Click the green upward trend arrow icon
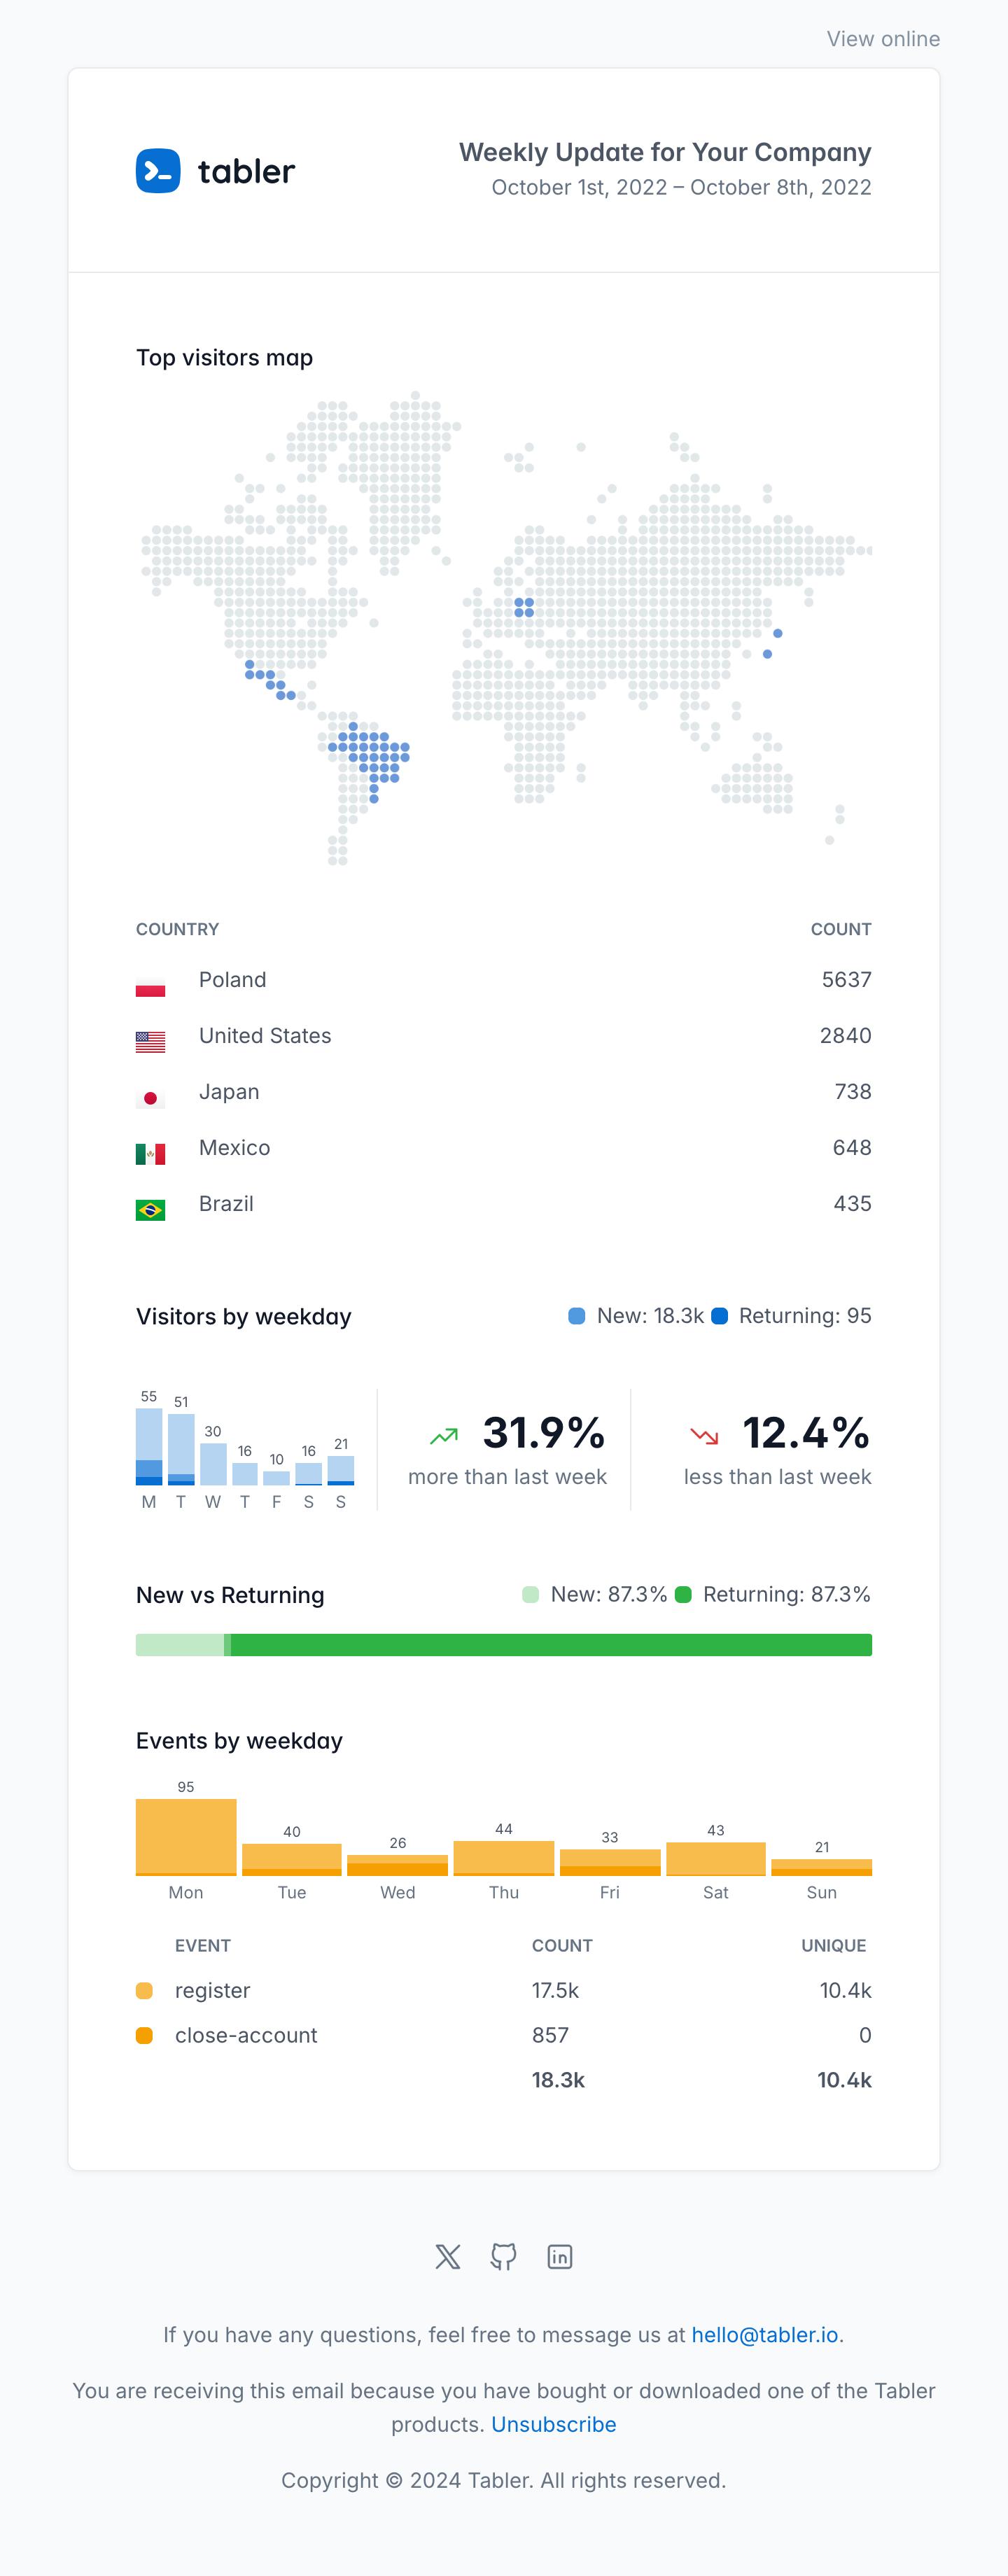Screen dimensions: 1008x2576 point(444,1436)
